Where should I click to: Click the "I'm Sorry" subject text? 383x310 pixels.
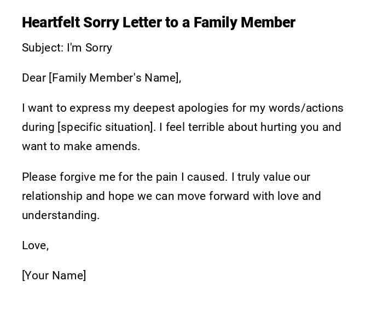(x=89, y=48)
